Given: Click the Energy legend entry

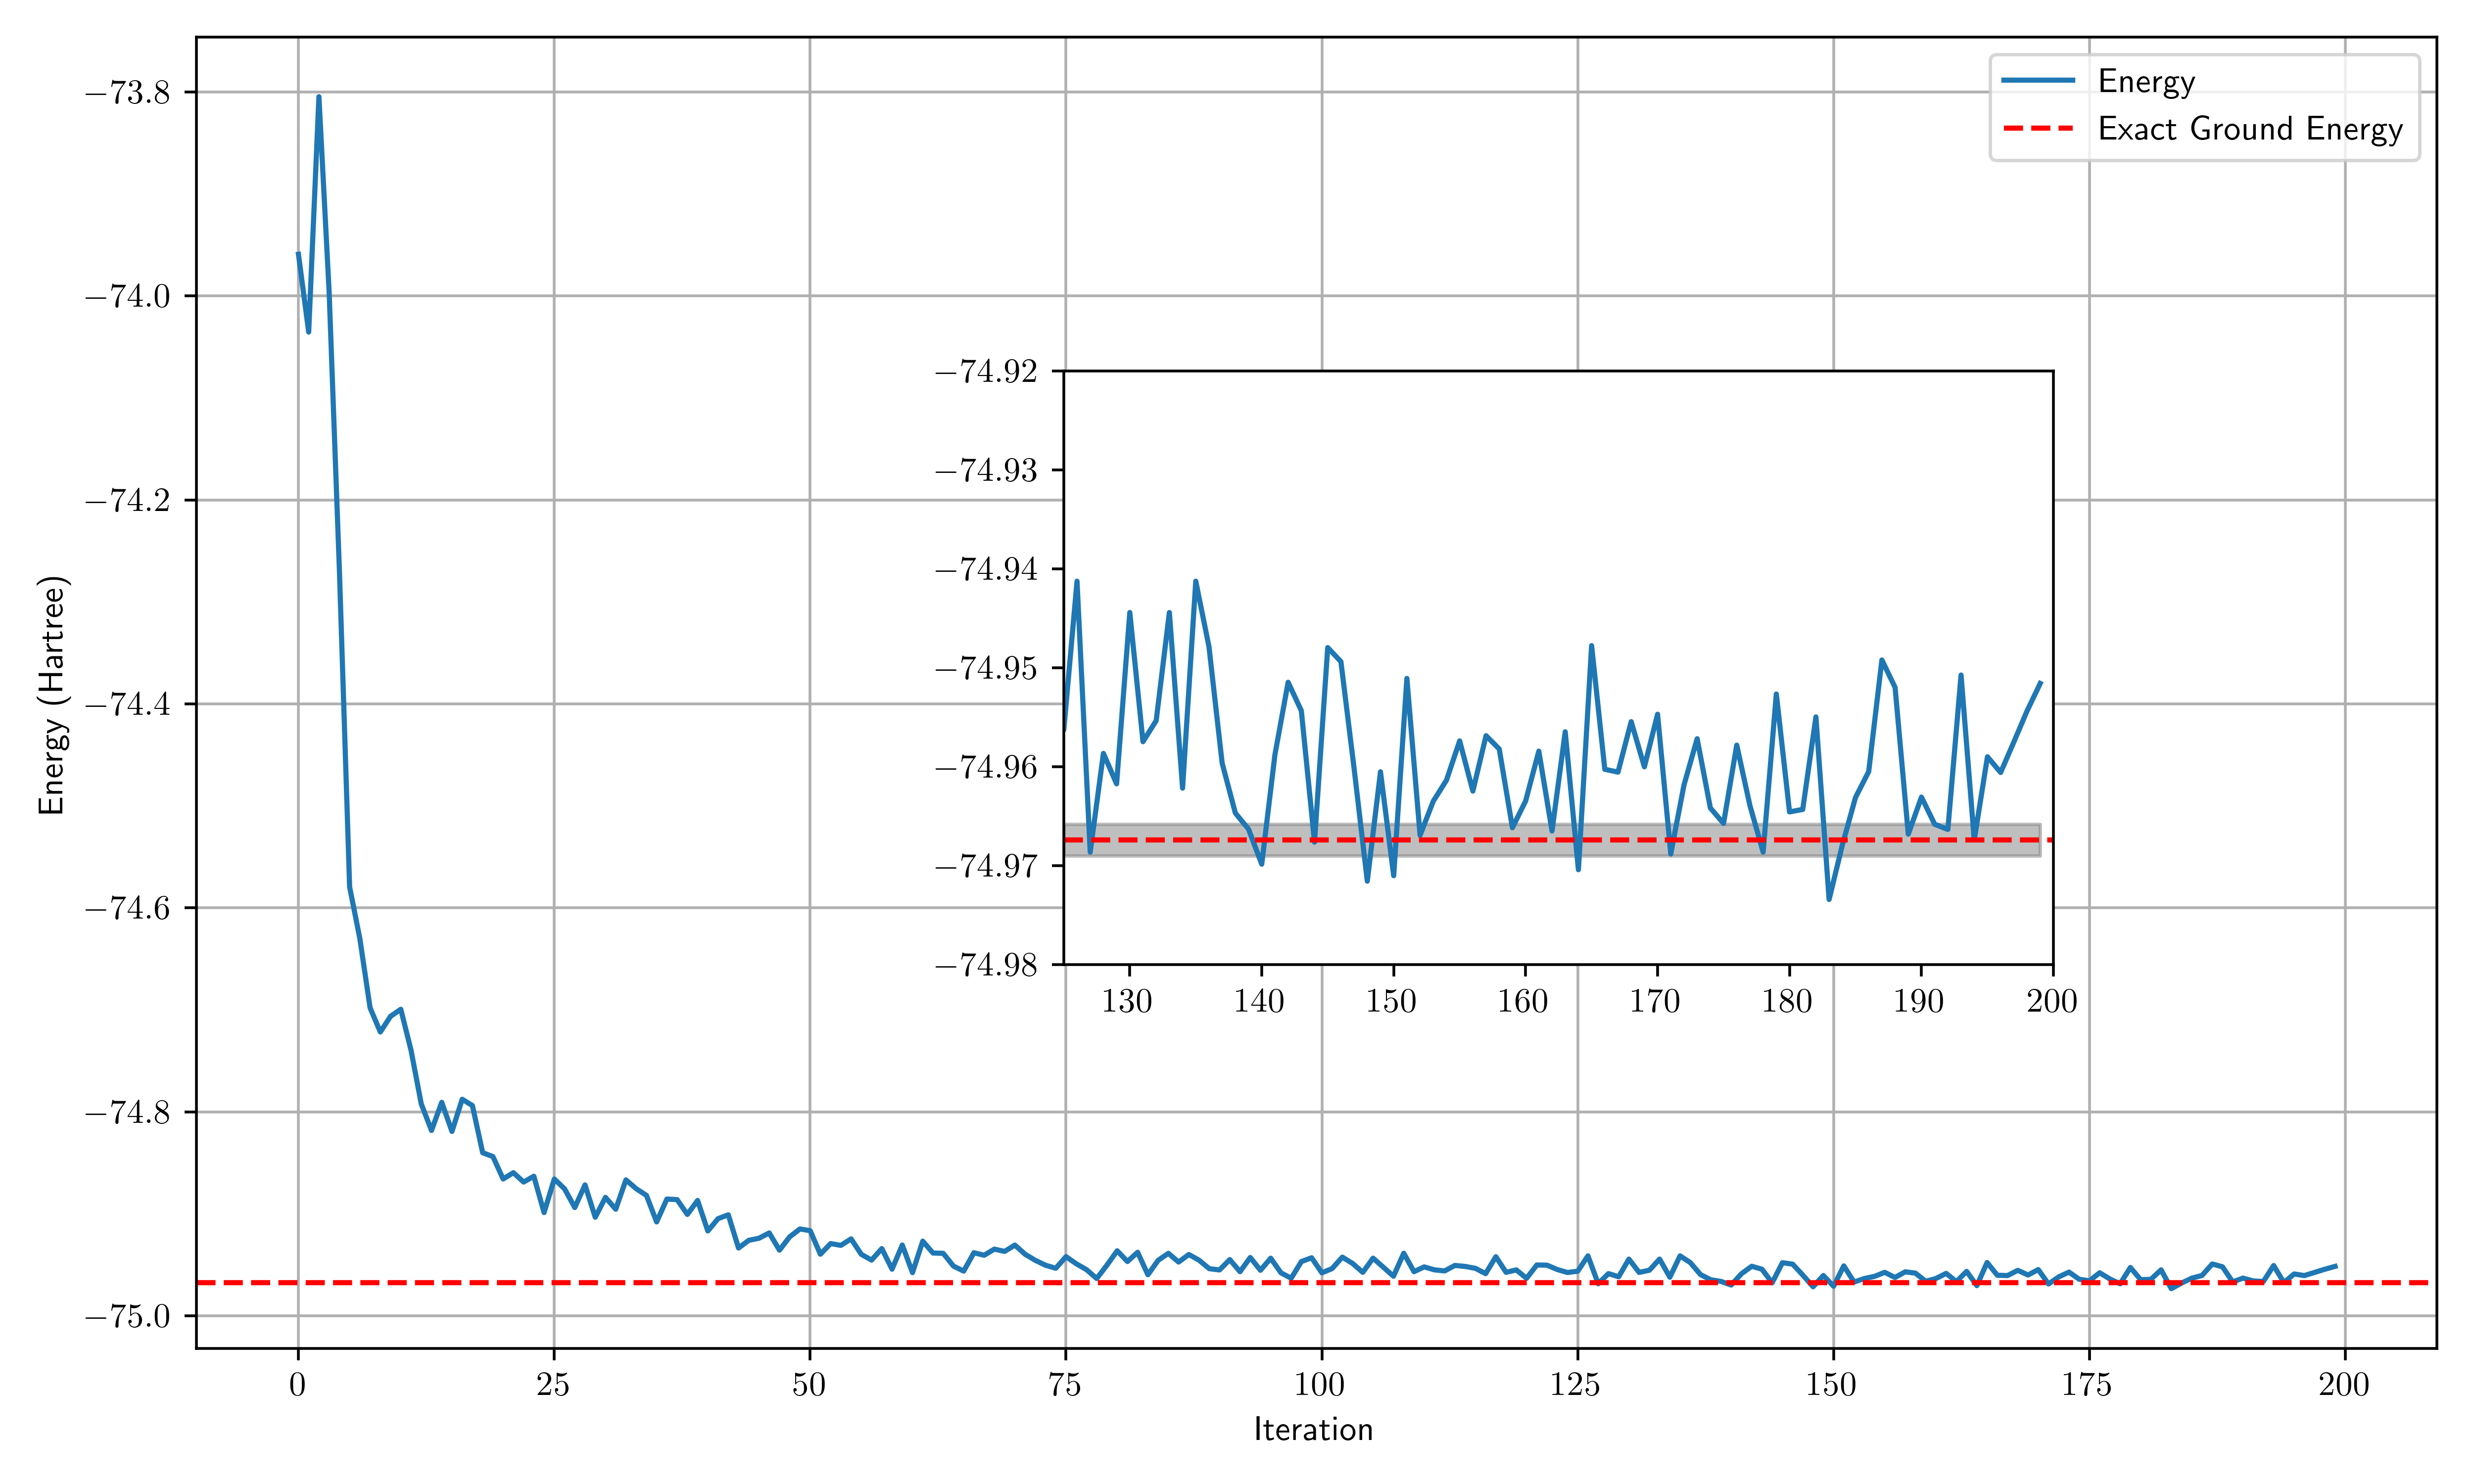Looking at the screenshot, I should 2146,81.
